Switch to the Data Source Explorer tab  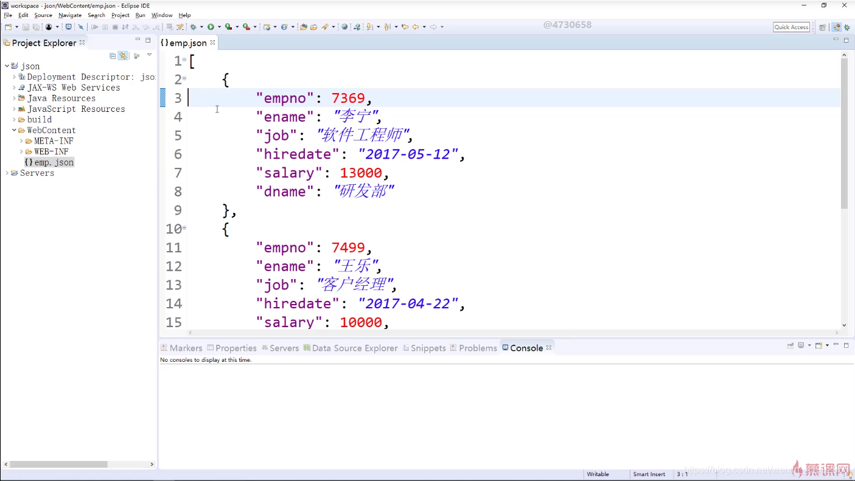point(351,348)
